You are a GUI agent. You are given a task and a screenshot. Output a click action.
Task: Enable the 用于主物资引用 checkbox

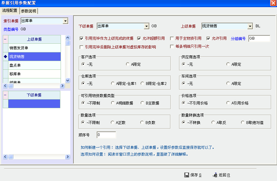tap(172, 39)
